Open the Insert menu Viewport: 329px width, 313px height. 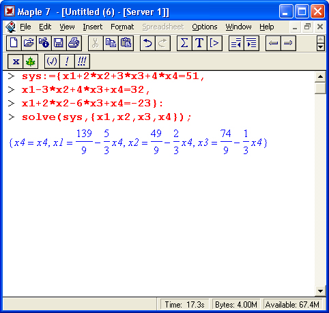93,27
